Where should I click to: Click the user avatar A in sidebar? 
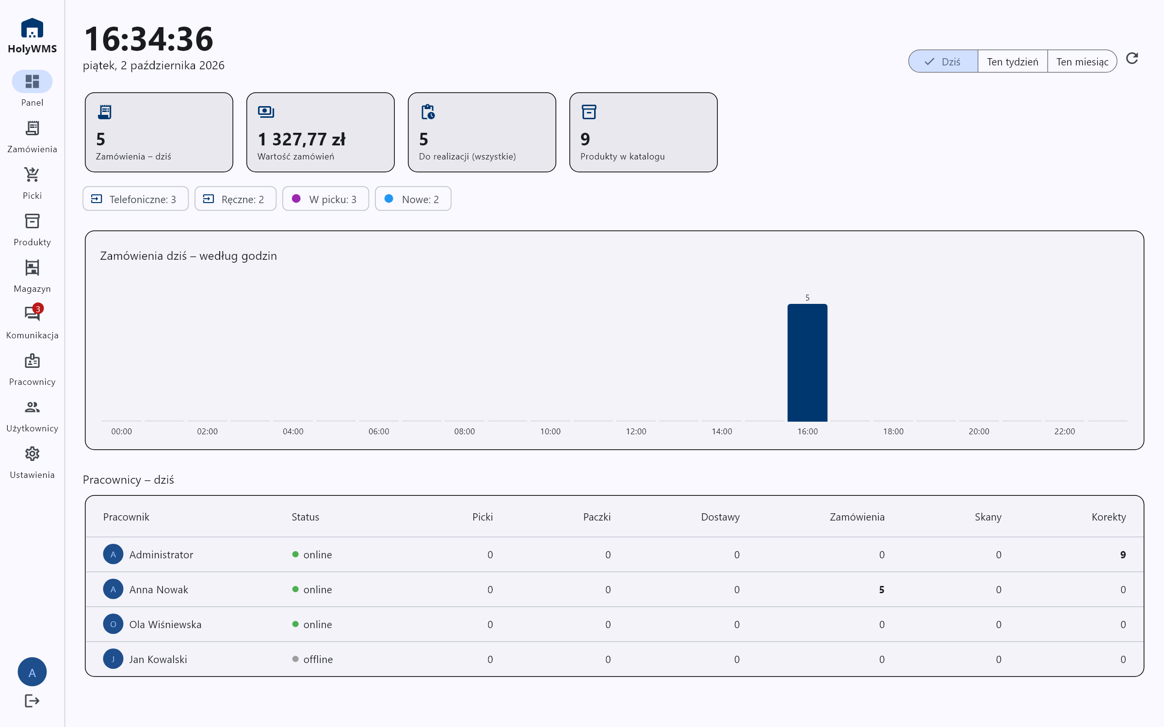pyautogui.click(x=32, y=672)
